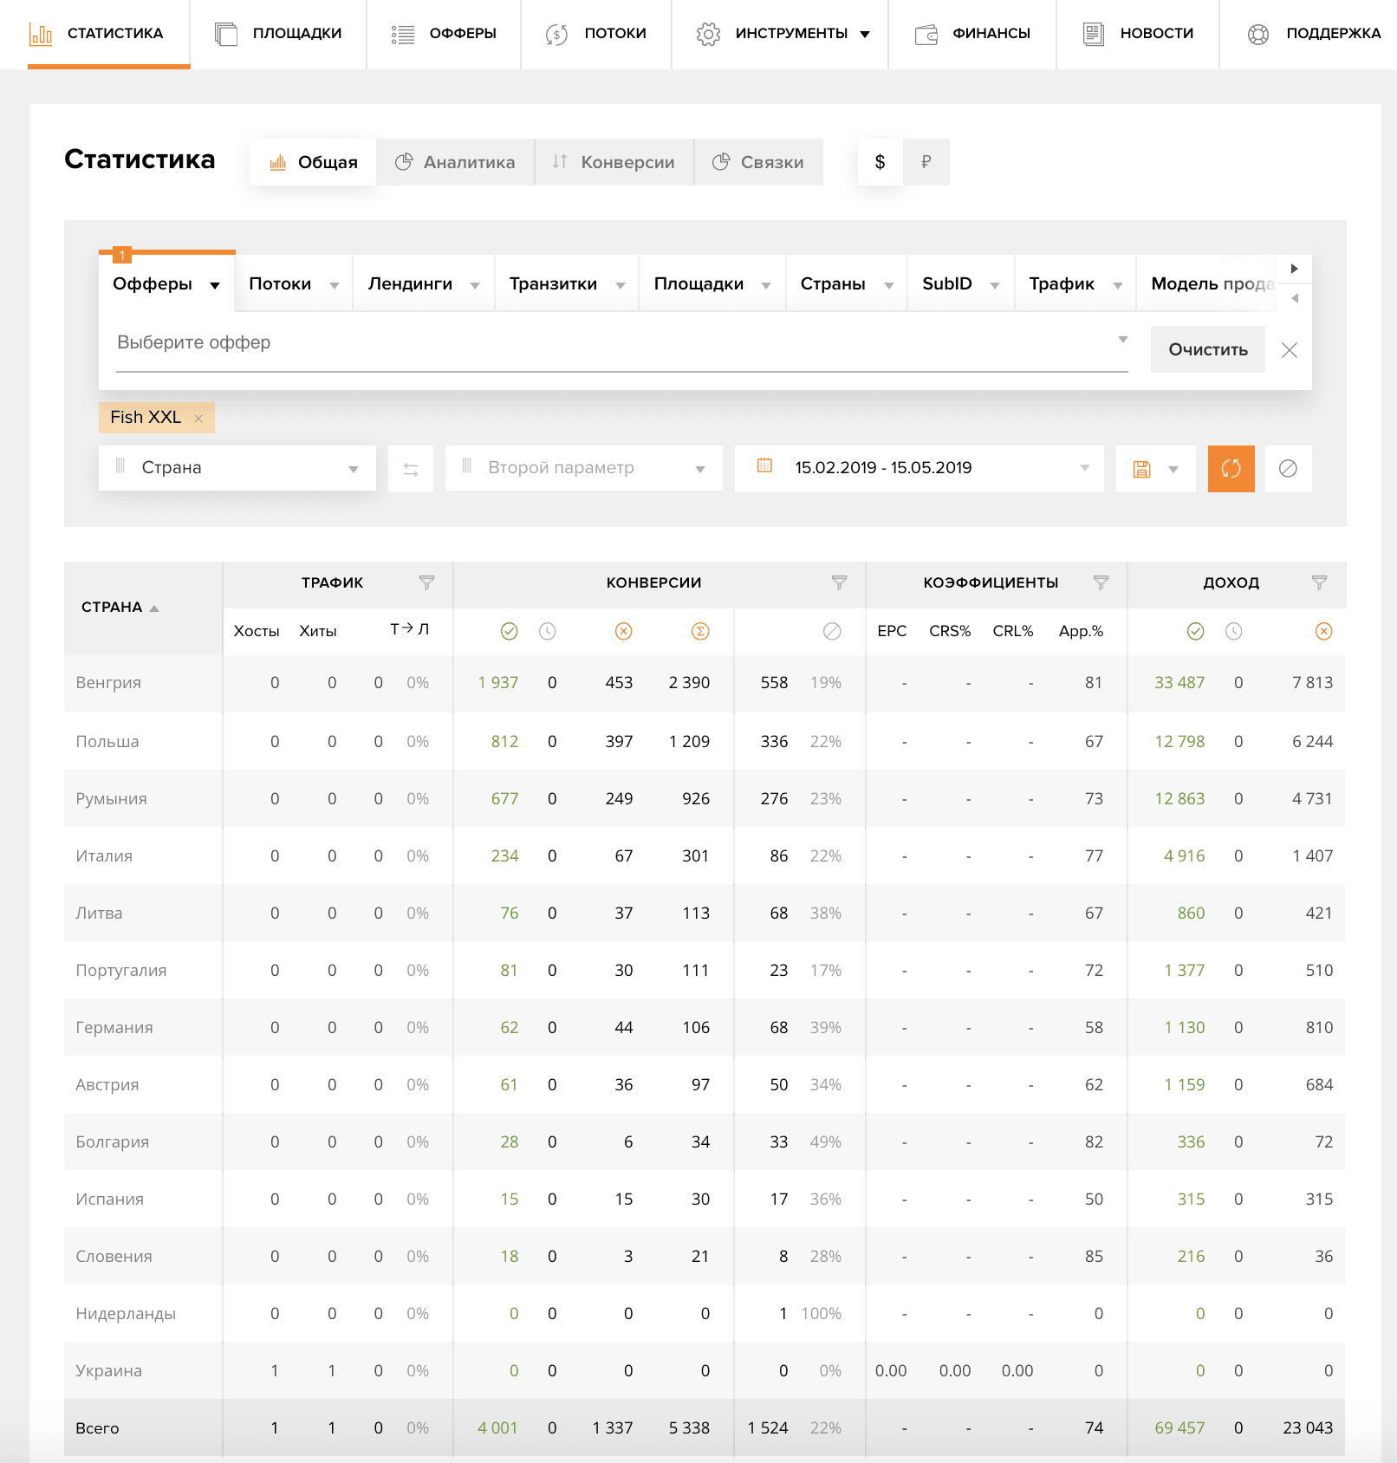Open the Страна grouping dropdown
The image size is (1397, 1463).
click(237, 468)
